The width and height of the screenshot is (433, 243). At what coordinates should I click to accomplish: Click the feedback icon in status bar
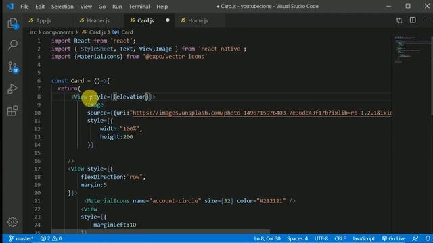[415, 238]
